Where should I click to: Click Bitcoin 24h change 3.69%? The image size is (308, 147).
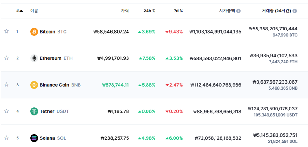click(x=147, y=32)
